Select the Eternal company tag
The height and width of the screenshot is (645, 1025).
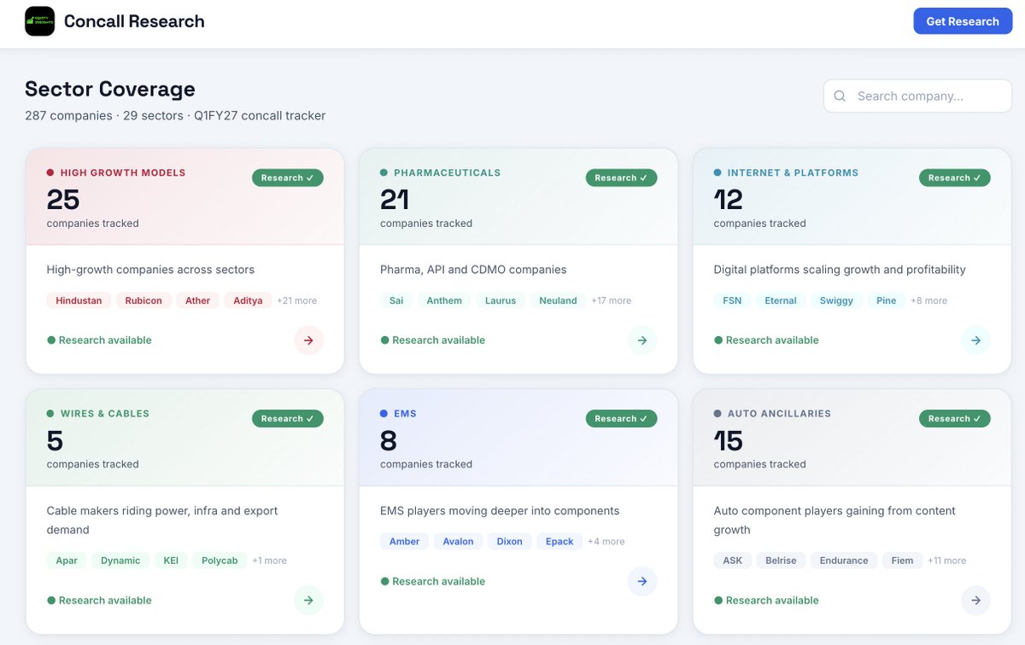781,300
